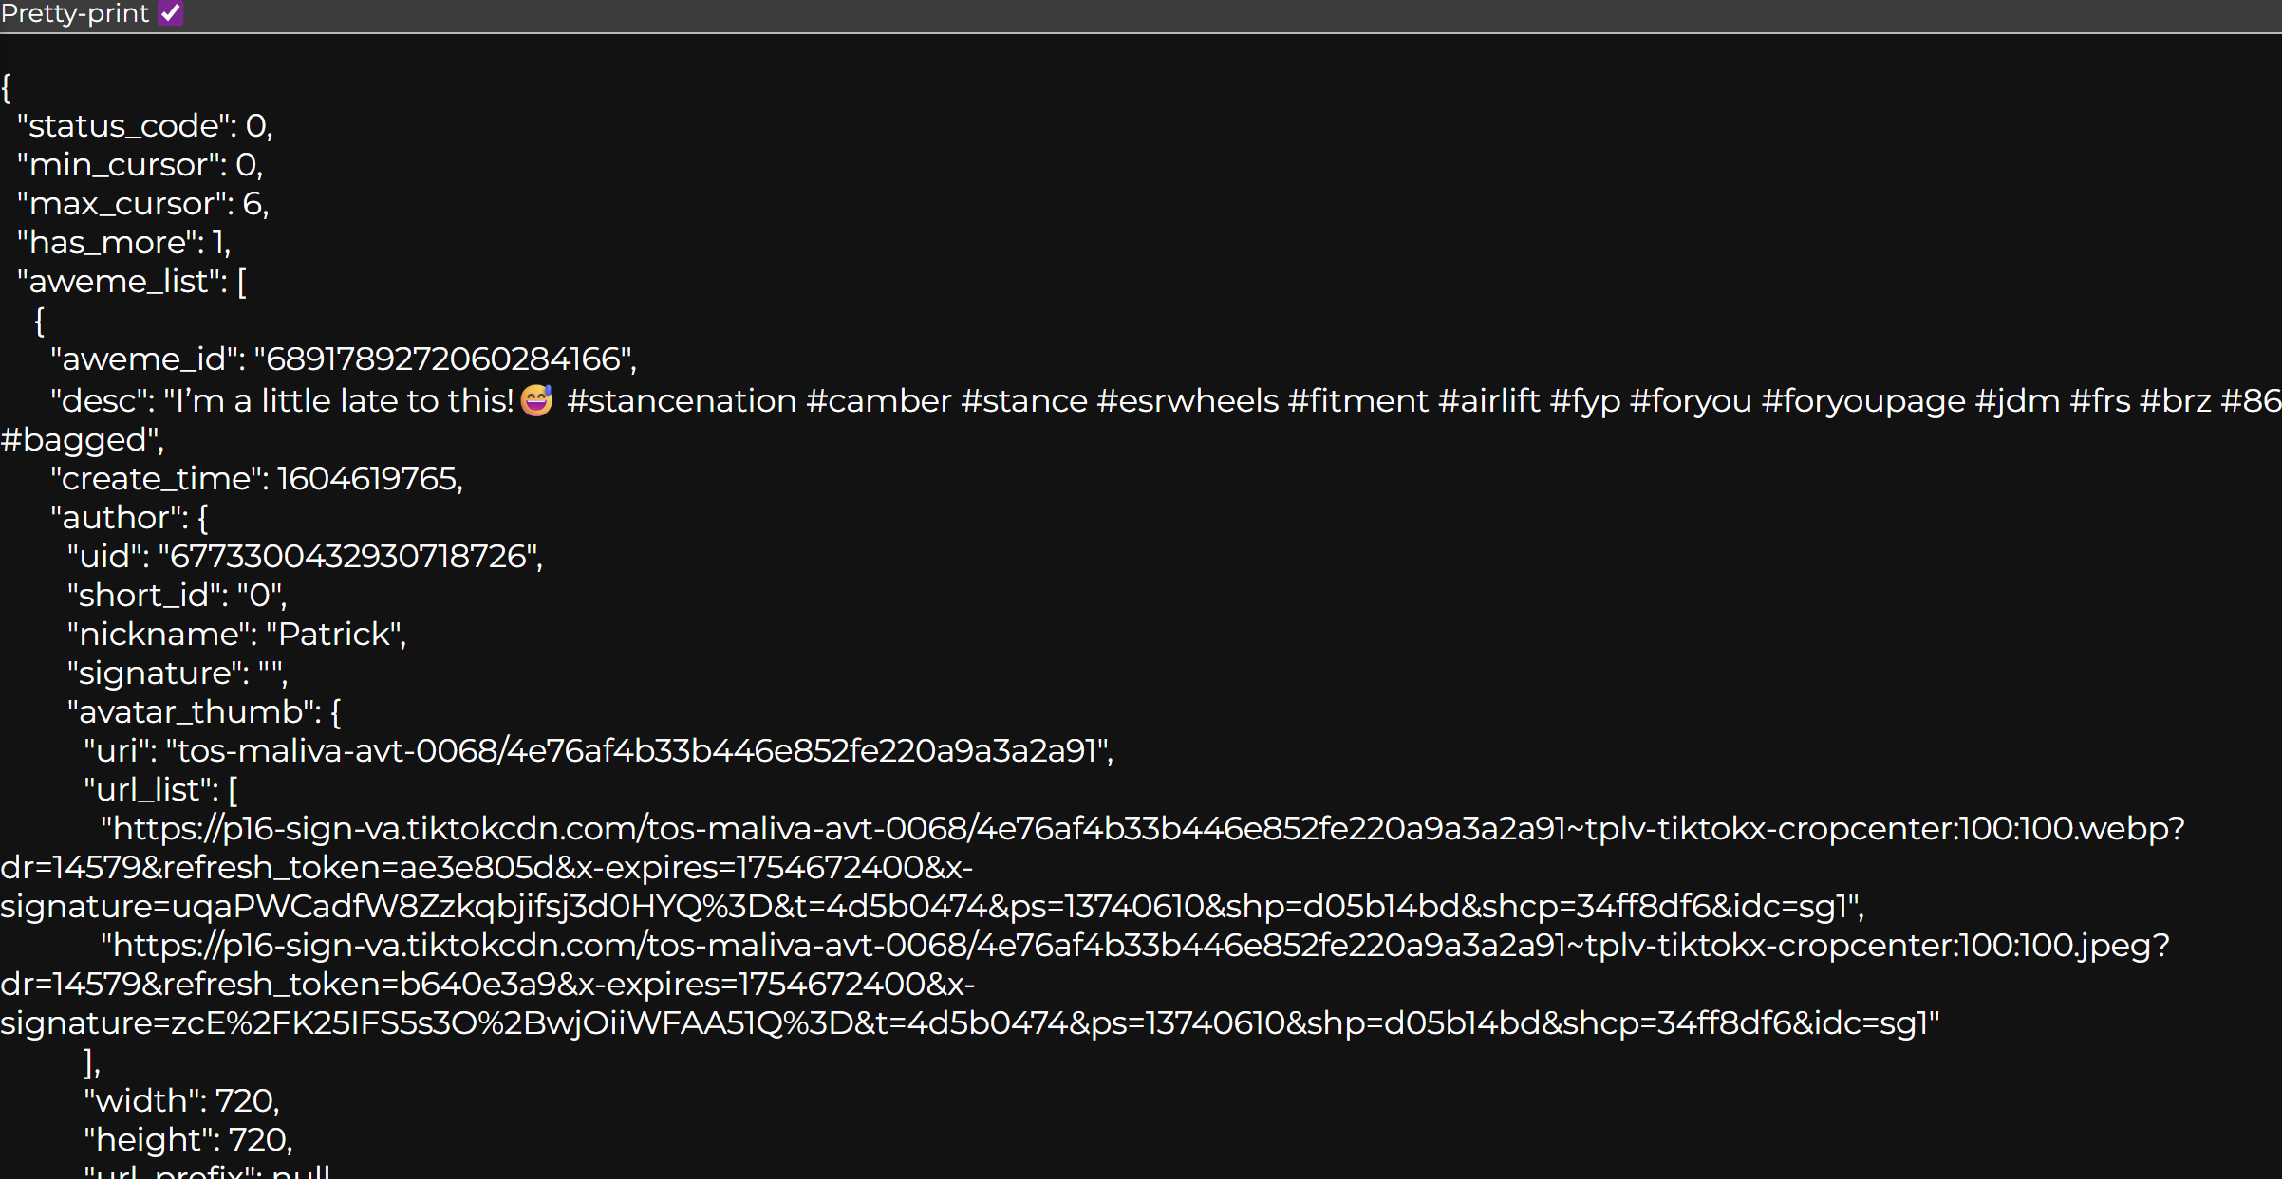Click the "max_cursor": 6 line

[x=142, y=204]
